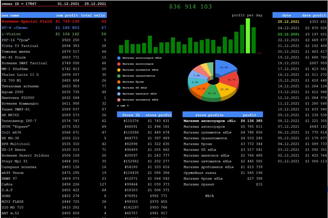Click the 'profit per day' chart title
Image resolution: width=328 pixels, height=218 pixels.
[x=247, y=15]
